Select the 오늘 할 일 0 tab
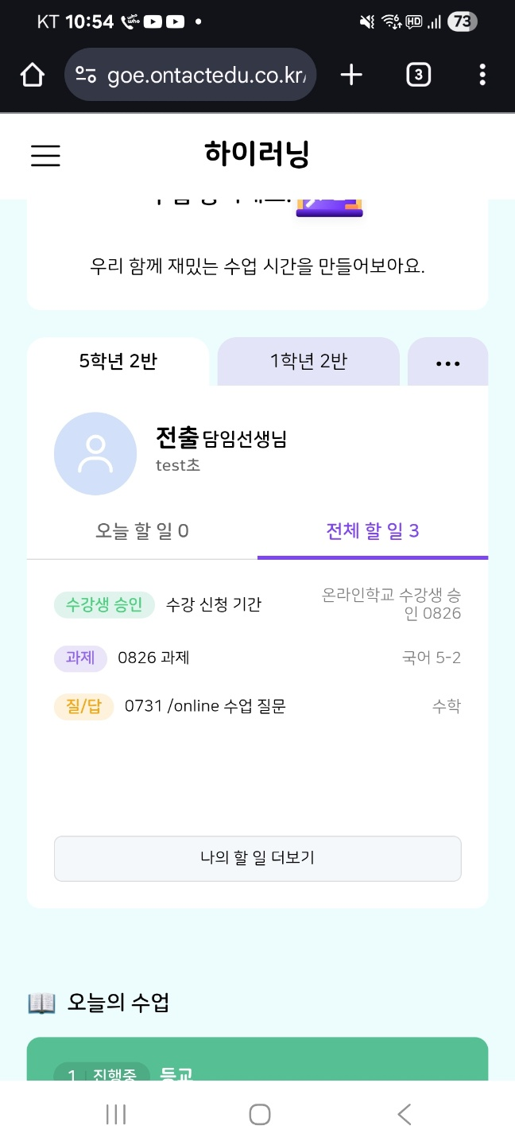Image resolution: width=515 pixels, height=1145 pixels. [142, 531]
